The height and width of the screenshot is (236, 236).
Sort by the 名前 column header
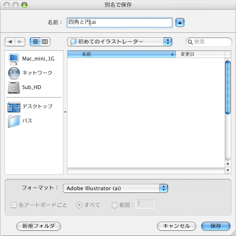click(122, 54)
